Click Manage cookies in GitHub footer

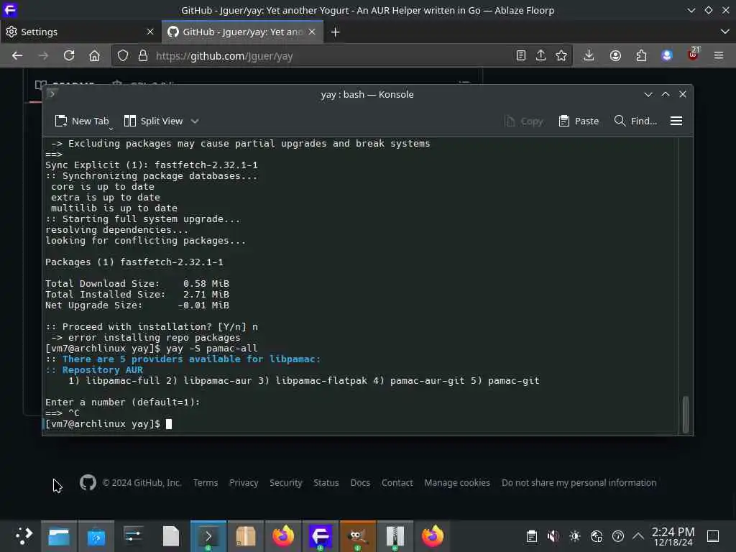click(x=457, y=482)
